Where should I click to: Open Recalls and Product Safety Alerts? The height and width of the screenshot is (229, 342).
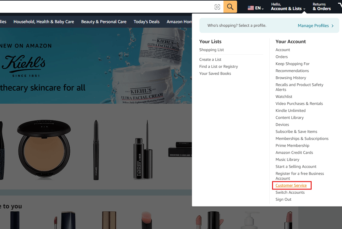[299, 87]
